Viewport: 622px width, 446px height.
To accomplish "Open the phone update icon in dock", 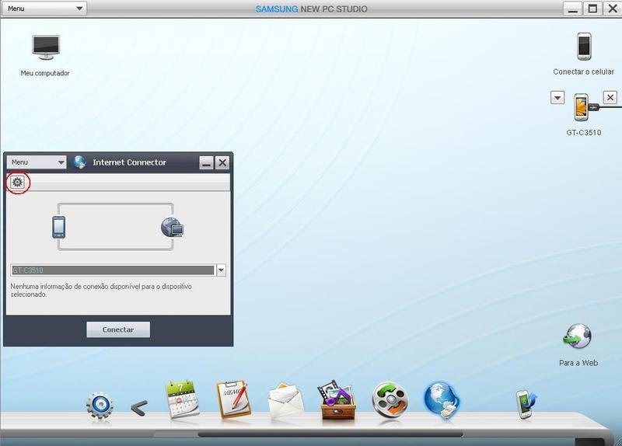I will (x=526, y=404).
